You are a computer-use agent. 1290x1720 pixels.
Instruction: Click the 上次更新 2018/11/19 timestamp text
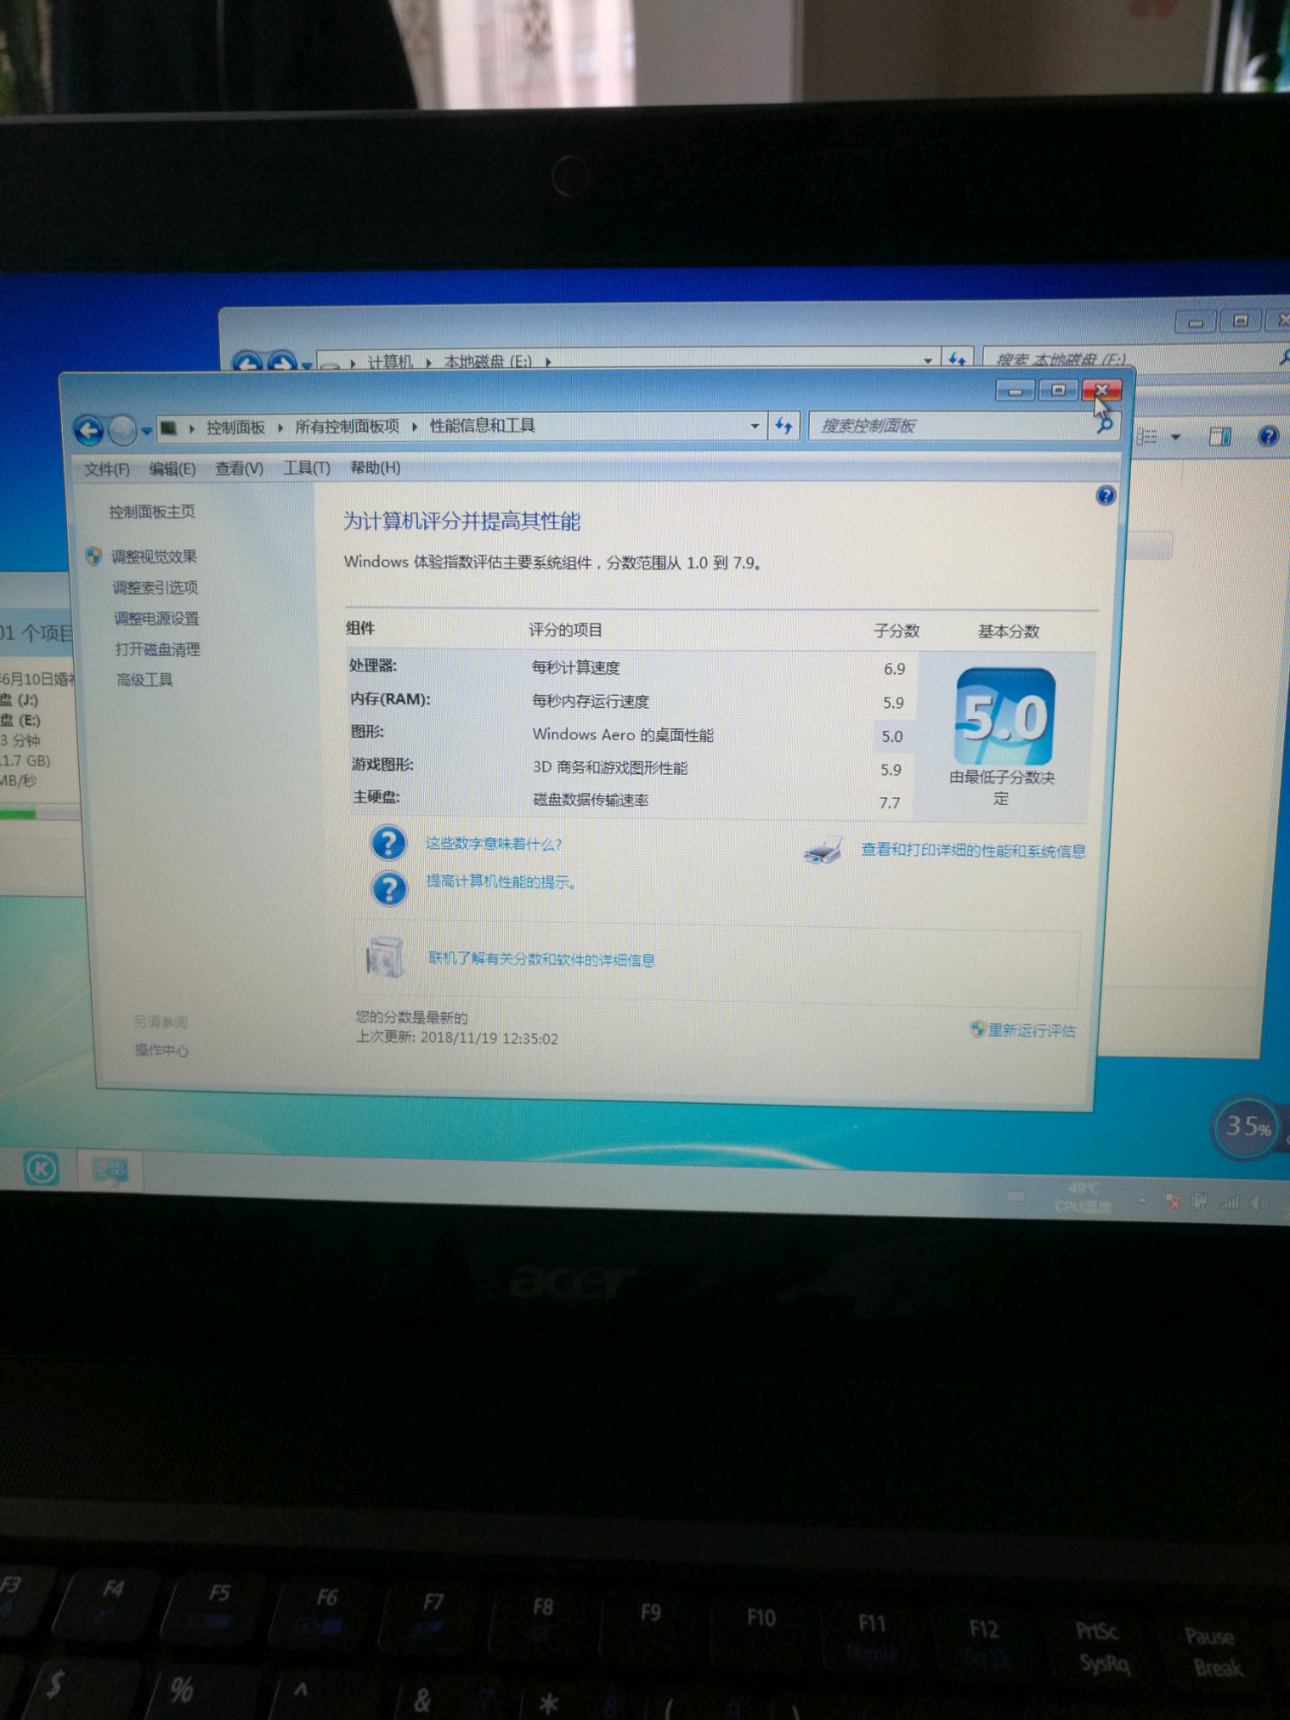(458, 1038)
